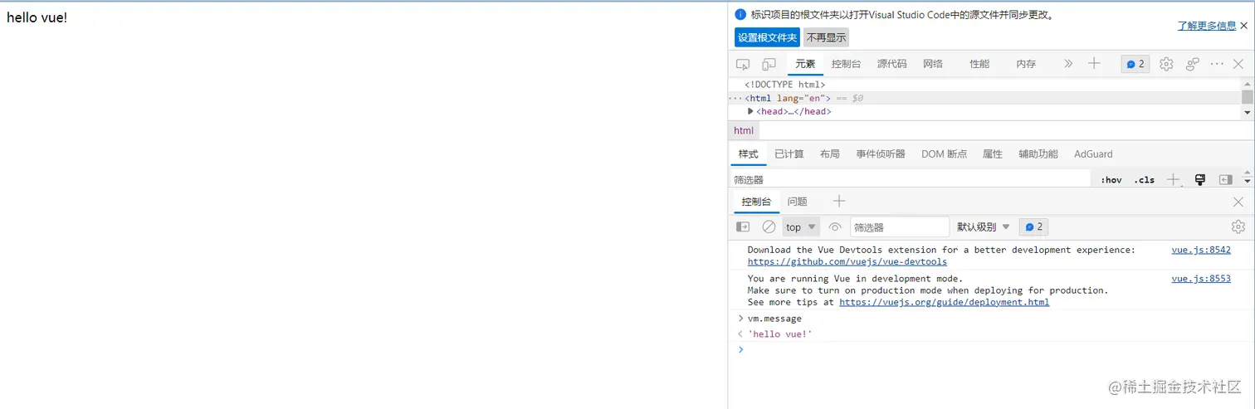Select the 事件侦听器 subtab
Image resolution: width=1255 pixels, height=409 pixels.
point(881,154)
